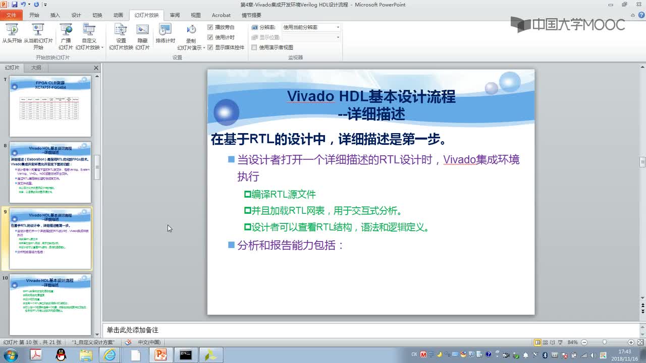Screen dimensions: 646x363
Task: Switch to the Outline (大纲) pane tab
Action: coord(36,68)
